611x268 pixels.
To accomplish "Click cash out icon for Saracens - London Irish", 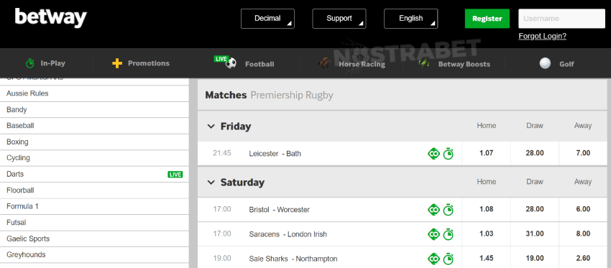I will click(x=433, y=234).
